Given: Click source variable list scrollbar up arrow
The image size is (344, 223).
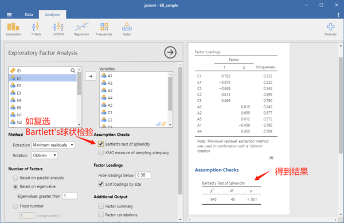Looking at the screenshot, I should [x=79, y=69].
